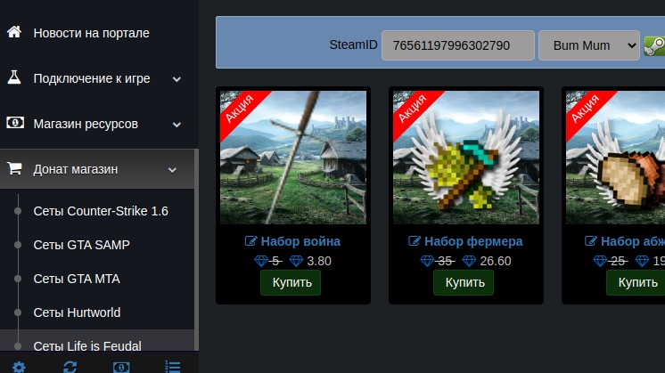Select Сеты Hurtworld in the sidebar

point(77,312)
